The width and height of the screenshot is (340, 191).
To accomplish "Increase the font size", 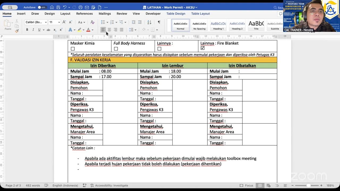I will click(x=64, y=22).
